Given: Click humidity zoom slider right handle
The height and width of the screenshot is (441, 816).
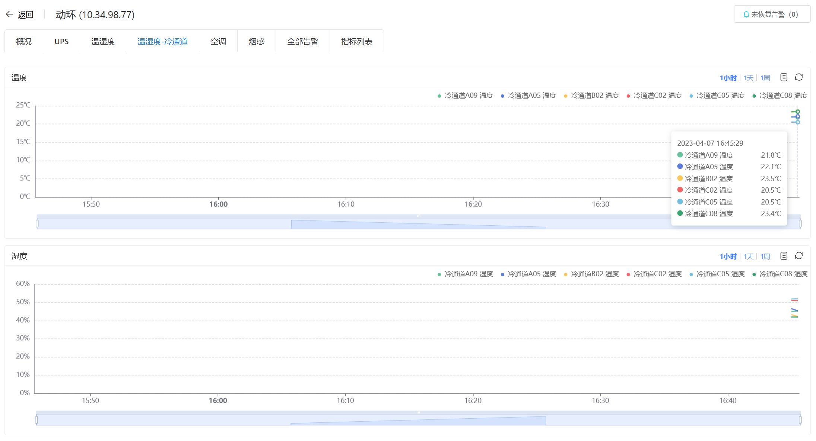Looking at the screenshot, I should click(x=800, y=420).
